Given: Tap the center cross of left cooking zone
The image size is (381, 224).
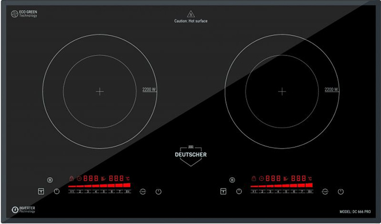Looking at the screenshot, I should click(x=100, y=91).
